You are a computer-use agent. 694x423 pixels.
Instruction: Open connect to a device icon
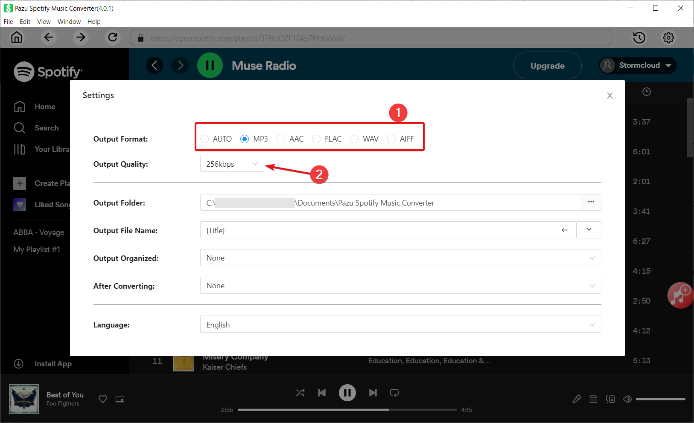pyautogui.click(x=610, y=399)
